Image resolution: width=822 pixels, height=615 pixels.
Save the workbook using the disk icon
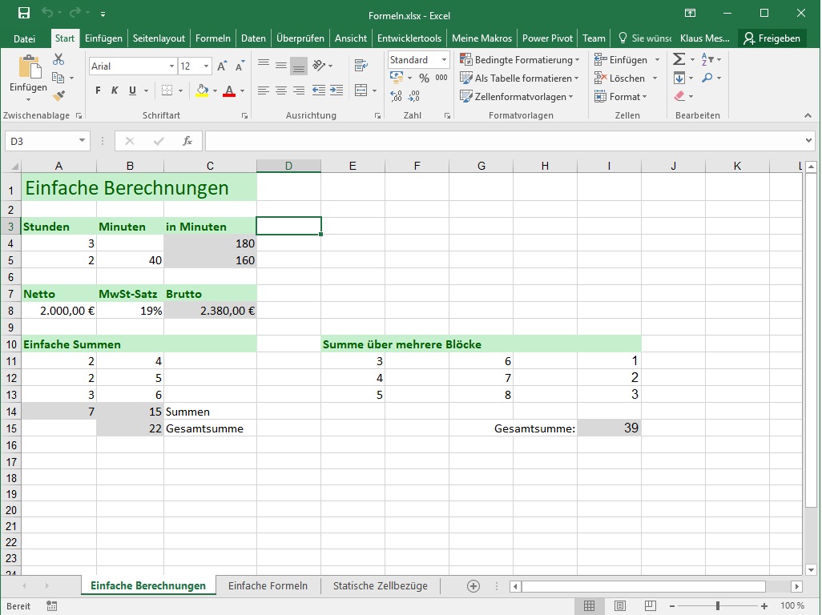pyautogui.click(x=23, y=13)
